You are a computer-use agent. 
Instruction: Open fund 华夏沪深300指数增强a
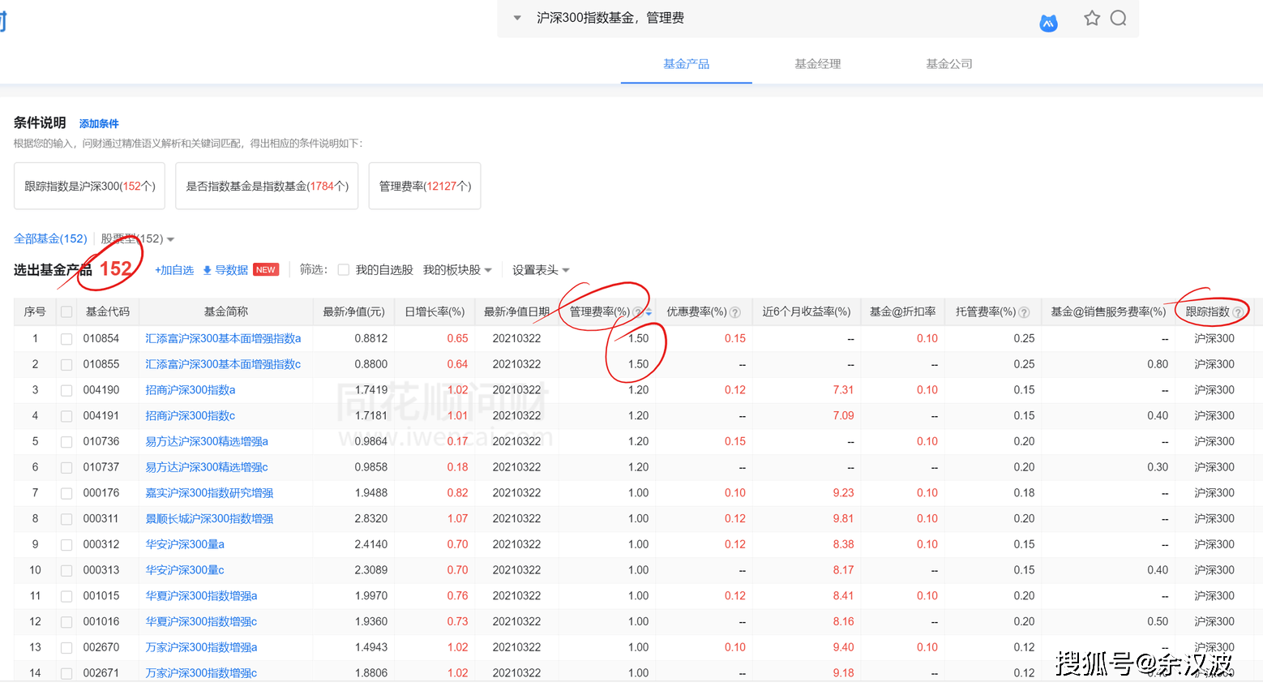(x=201, y=596)
